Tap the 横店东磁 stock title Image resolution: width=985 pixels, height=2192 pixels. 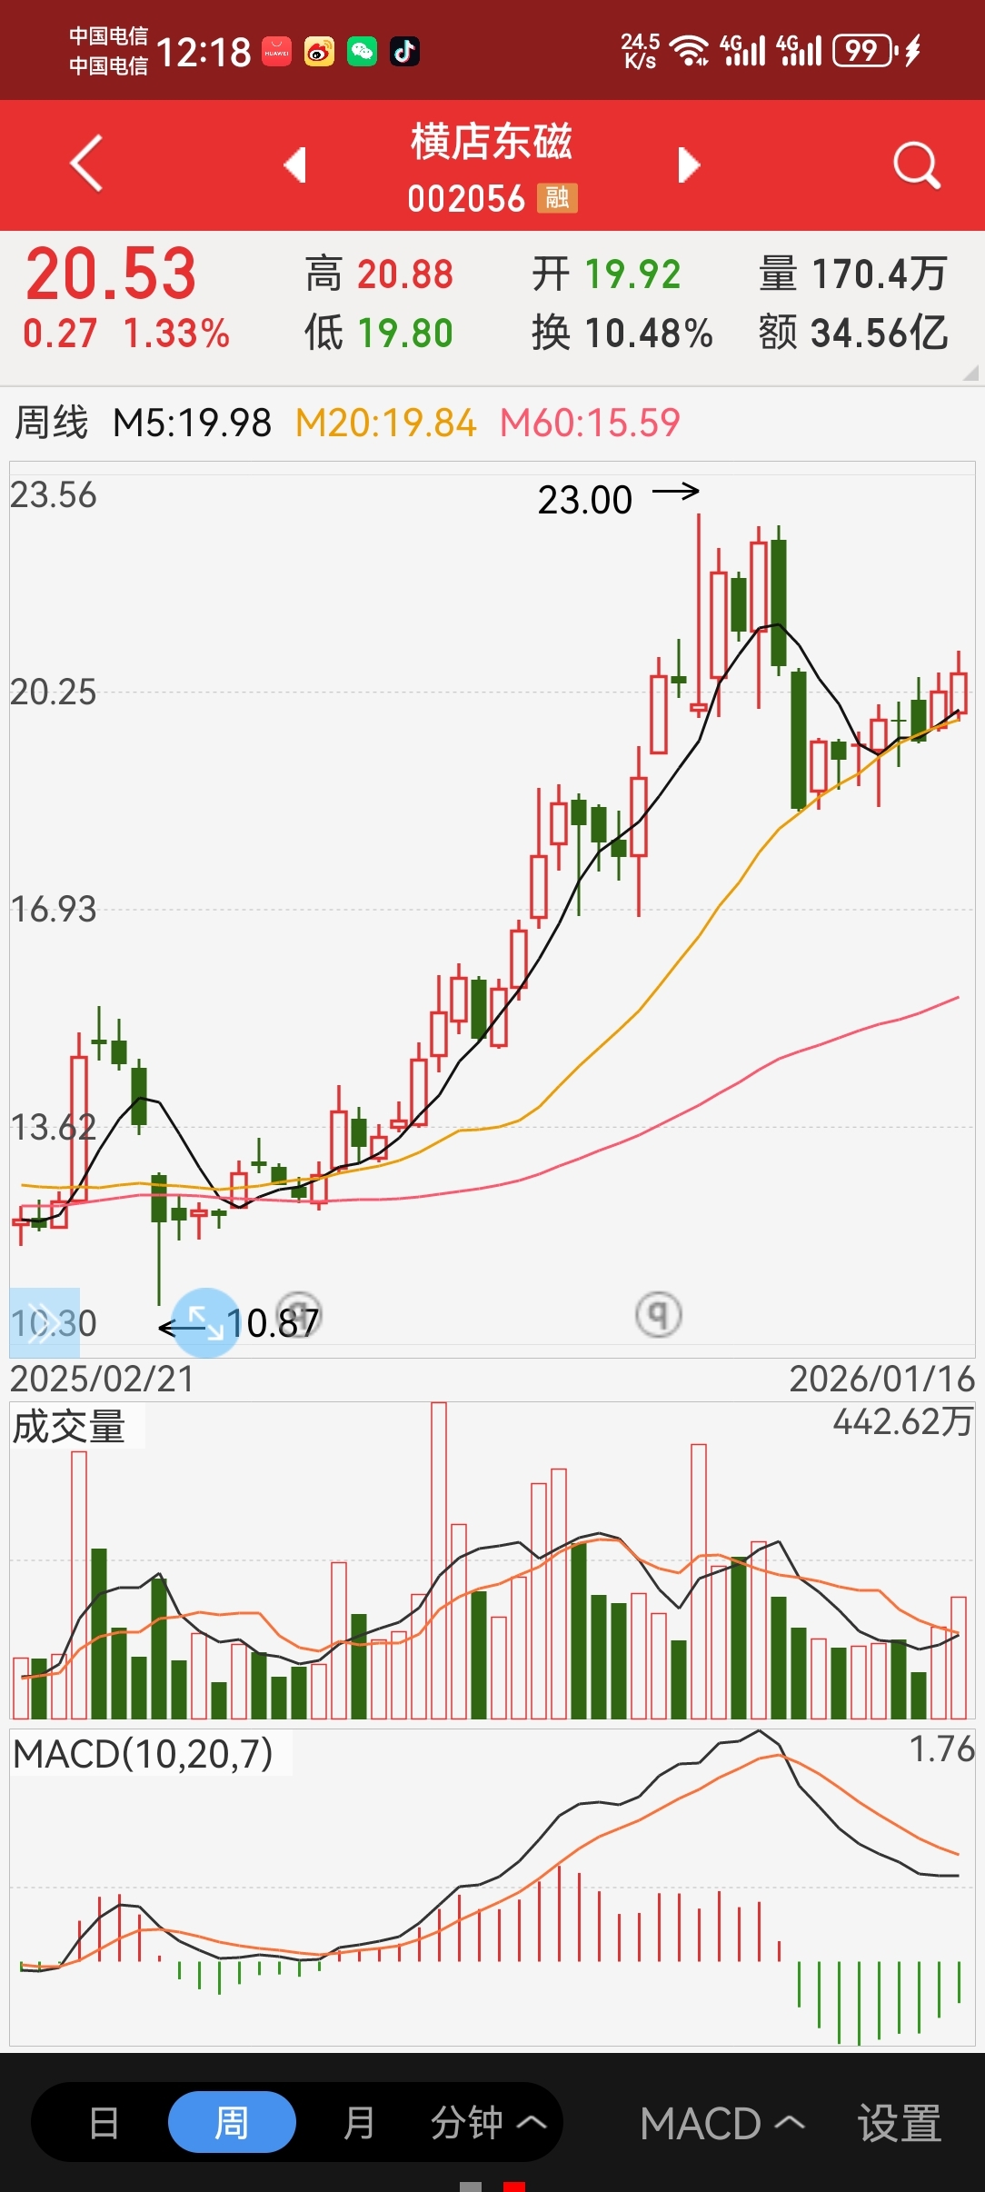492,142
